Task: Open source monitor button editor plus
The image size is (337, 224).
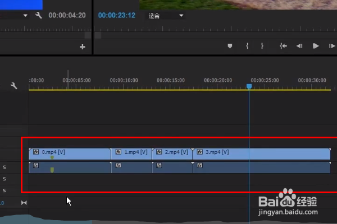Action: pyautogui.click(x=83, y=46)
